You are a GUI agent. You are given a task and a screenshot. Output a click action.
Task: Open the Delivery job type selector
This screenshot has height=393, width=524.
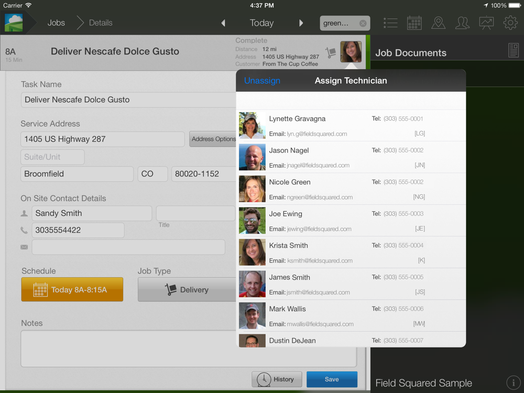coord(187,290)
